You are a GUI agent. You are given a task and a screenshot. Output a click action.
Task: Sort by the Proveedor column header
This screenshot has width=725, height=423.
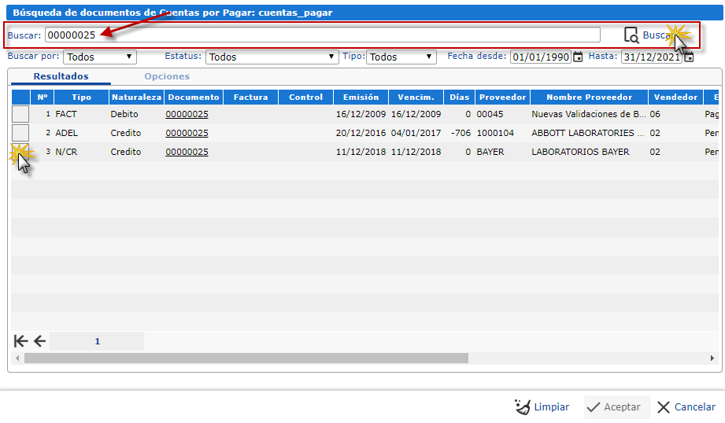coord(502,97)
